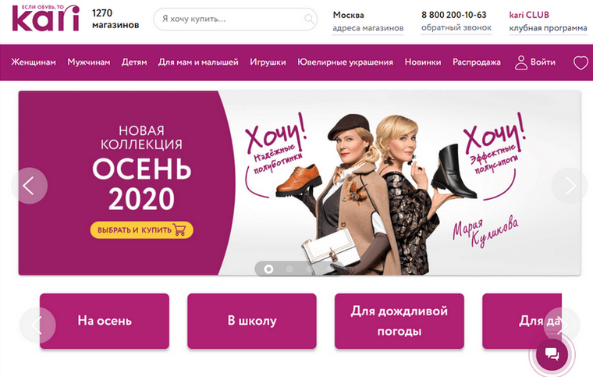Image resolution: width=593 pixels, height=377 pixels.
Task: Open the Москва city selector
Action: tap(348, 15)
